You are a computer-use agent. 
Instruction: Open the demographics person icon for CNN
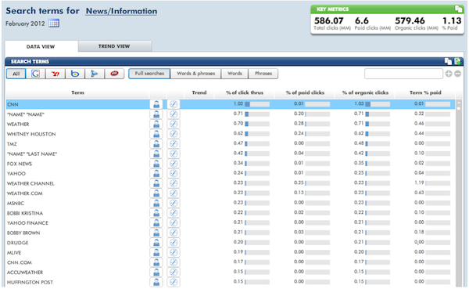pyautogui.click(x=156, y=104)
